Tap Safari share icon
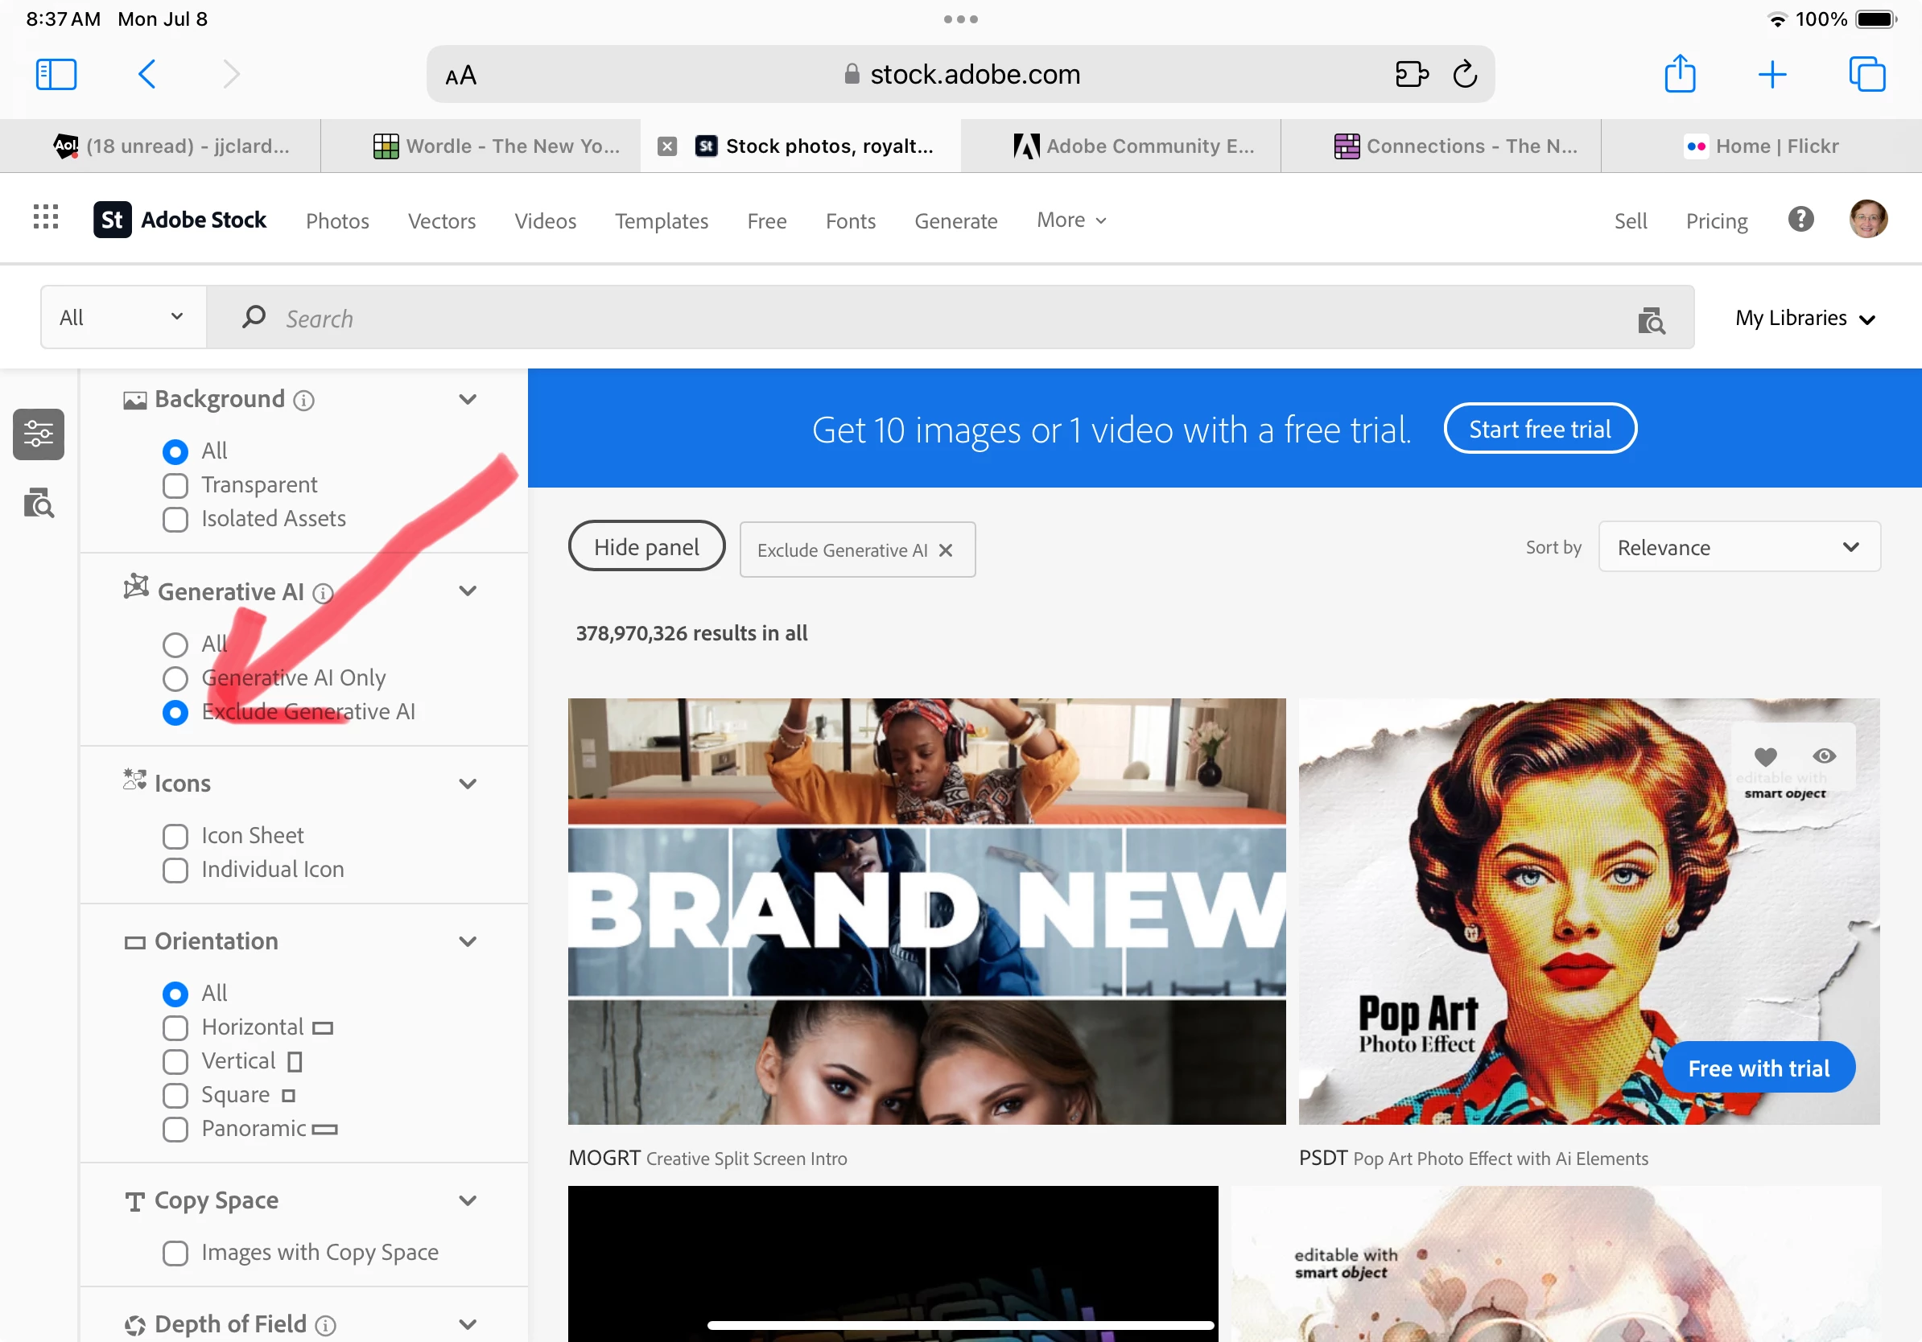 click(1679, 74)
